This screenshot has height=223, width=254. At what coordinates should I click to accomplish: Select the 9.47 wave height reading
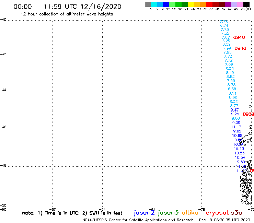tap(234, 110)
